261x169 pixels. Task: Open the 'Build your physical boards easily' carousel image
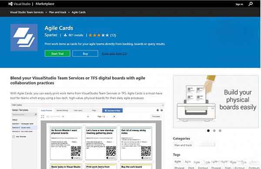tap(216, 101)
